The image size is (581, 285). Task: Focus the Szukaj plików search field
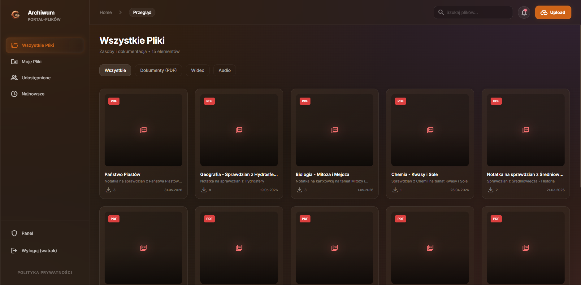pos(473,12)
